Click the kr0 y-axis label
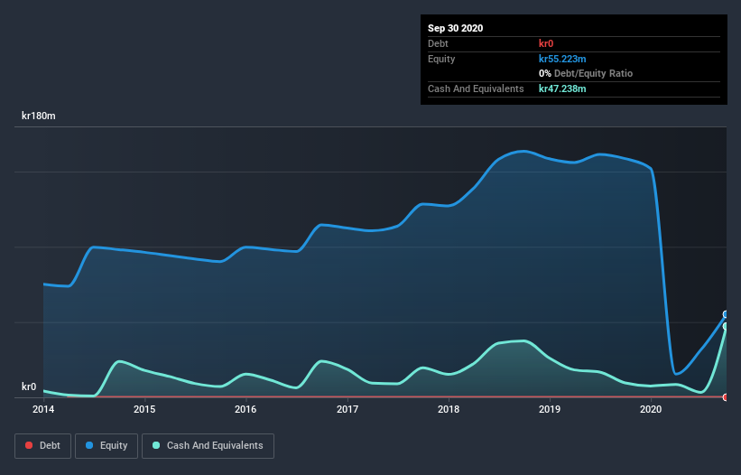Screen dimensions: 741x475 (29, 387)
